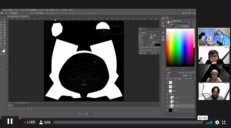Open the layer blend mode dropdown
Viewport: 231px width, 128px height.
[x=174, y=76]
